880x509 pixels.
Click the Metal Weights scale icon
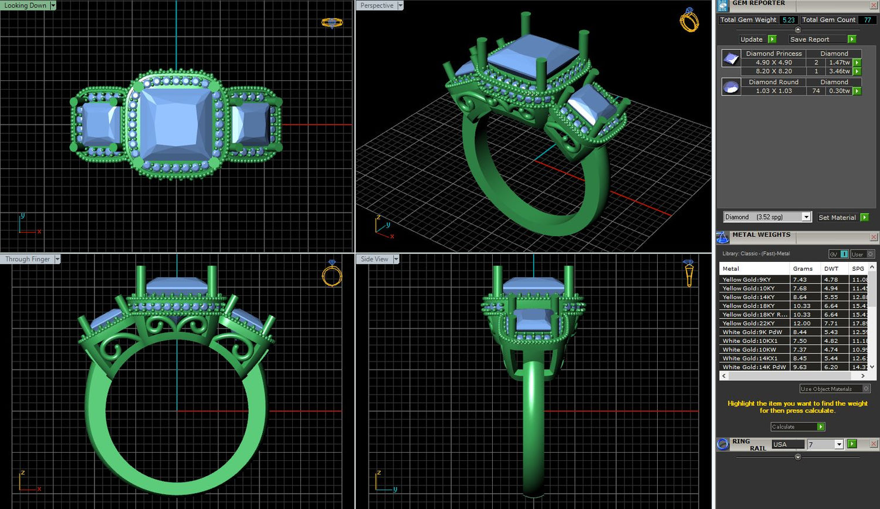click(723, 237)
